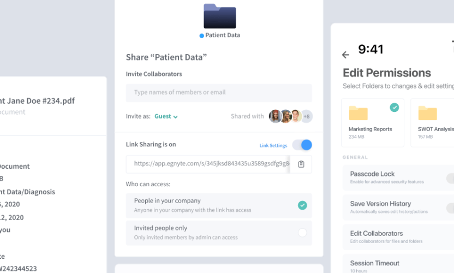Select the SWOT Analysis folder icon
454x273 pixels.
(427, 113)
